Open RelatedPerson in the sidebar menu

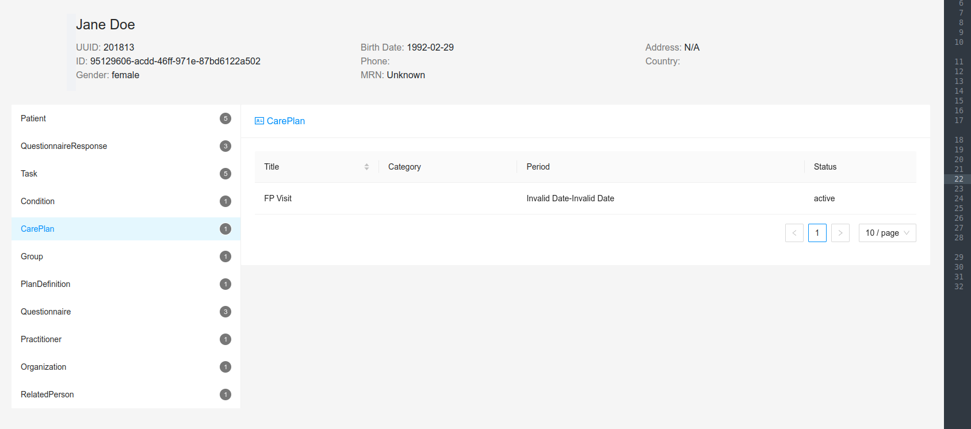tap(126, 394)
